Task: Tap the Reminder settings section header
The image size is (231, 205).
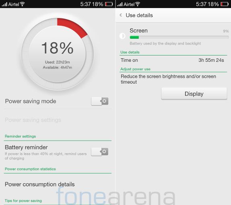Action: 21,136
